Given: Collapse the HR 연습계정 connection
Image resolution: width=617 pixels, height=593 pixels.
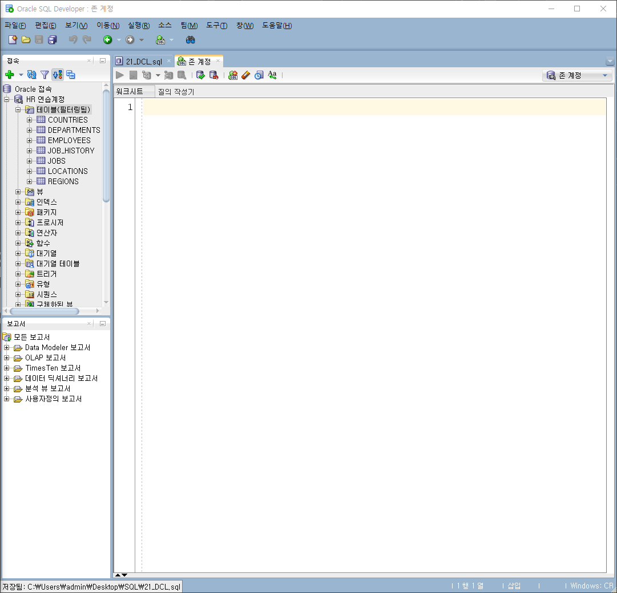Looking at the screenshot, I should coord(7,99).
